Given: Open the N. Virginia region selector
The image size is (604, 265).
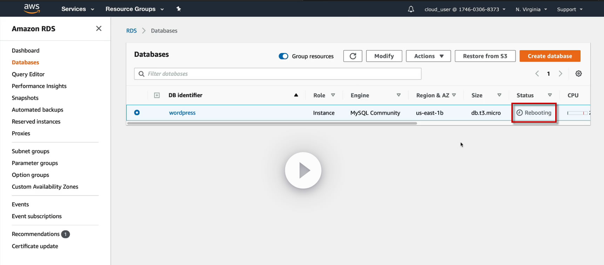Looking at the screenshot, I should point(531,9).
